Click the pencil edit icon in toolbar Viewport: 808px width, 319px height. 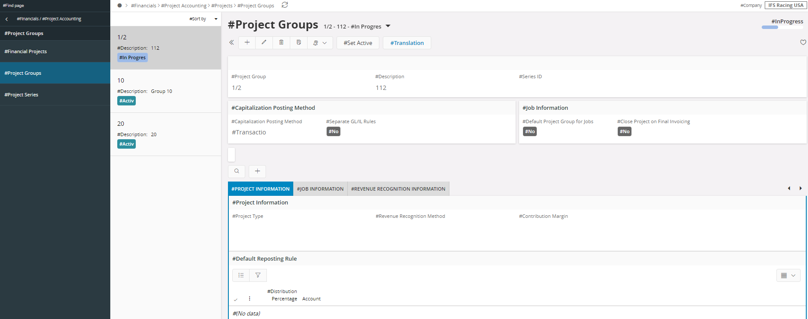click(x=264, y=42)
